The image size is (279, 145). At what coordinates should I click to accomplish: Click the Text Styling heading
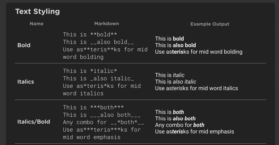tap(37, 11)
